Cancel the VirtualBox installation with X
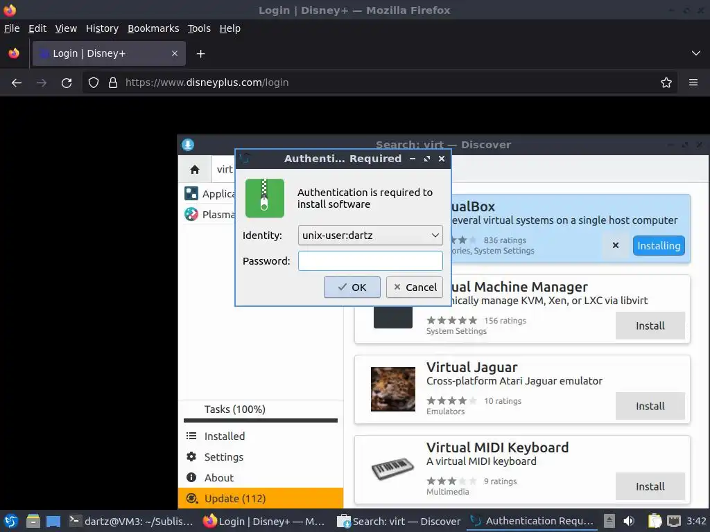 (616, 245)
